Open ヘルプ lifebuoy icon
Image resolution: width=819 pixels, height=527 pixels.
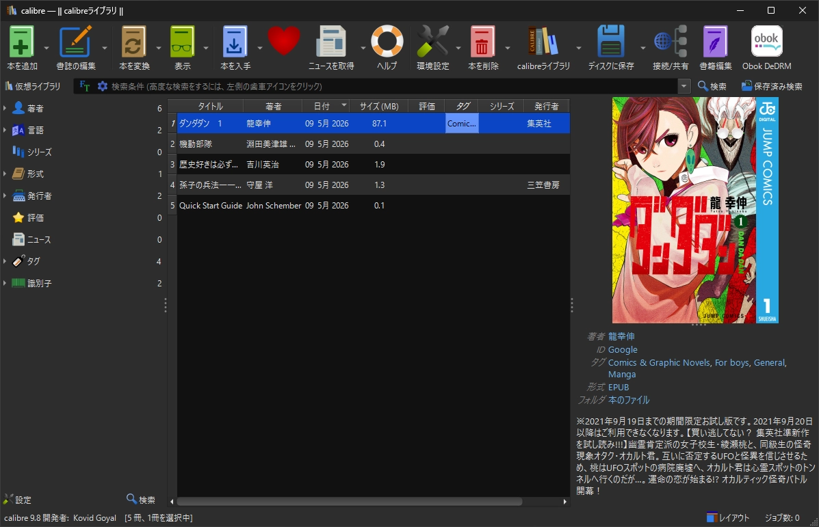pos(387,41)
